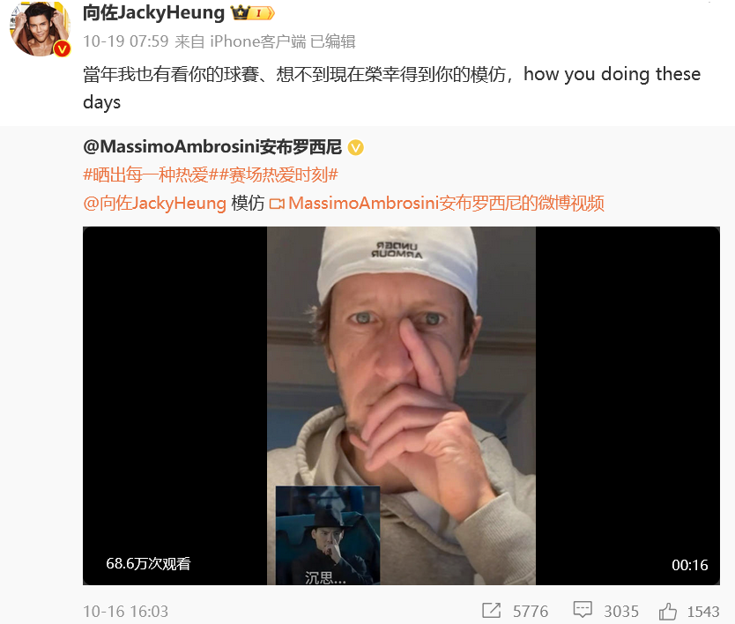Click the gold verified badge beside MassimoAmbrosini

click(x=356, y=148)
